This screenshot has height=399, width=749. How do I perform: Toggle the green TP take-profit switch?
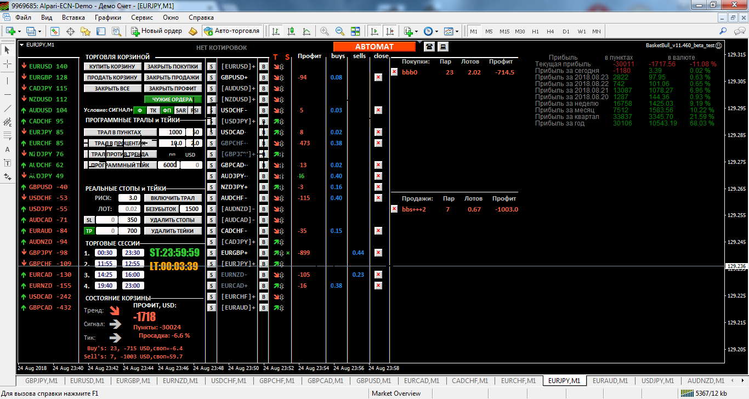(x=89, y=231)
